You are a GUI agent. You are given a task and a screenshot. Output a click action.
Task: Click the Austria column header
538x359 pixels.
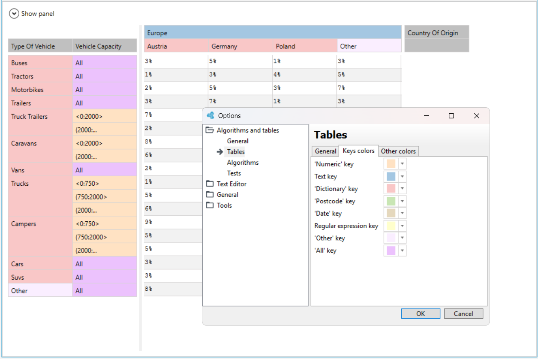coord(176,46)
